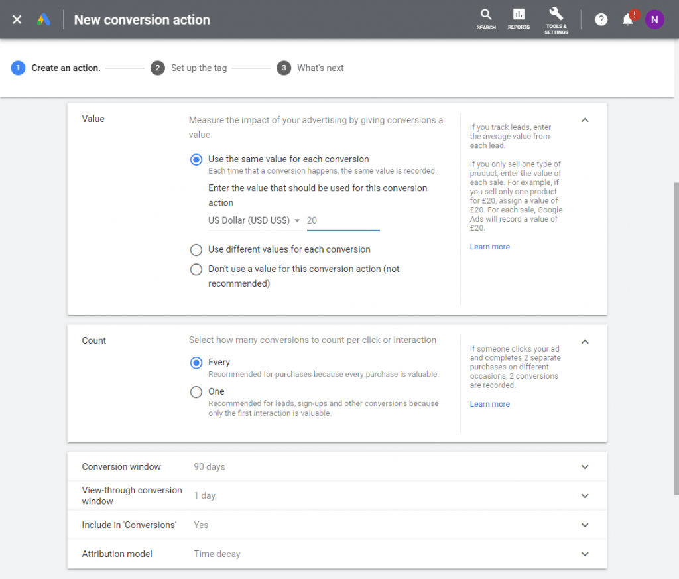Screen dimensions: 679x579
Task: Close the New conversion action dialog
Action: point(17,19)
